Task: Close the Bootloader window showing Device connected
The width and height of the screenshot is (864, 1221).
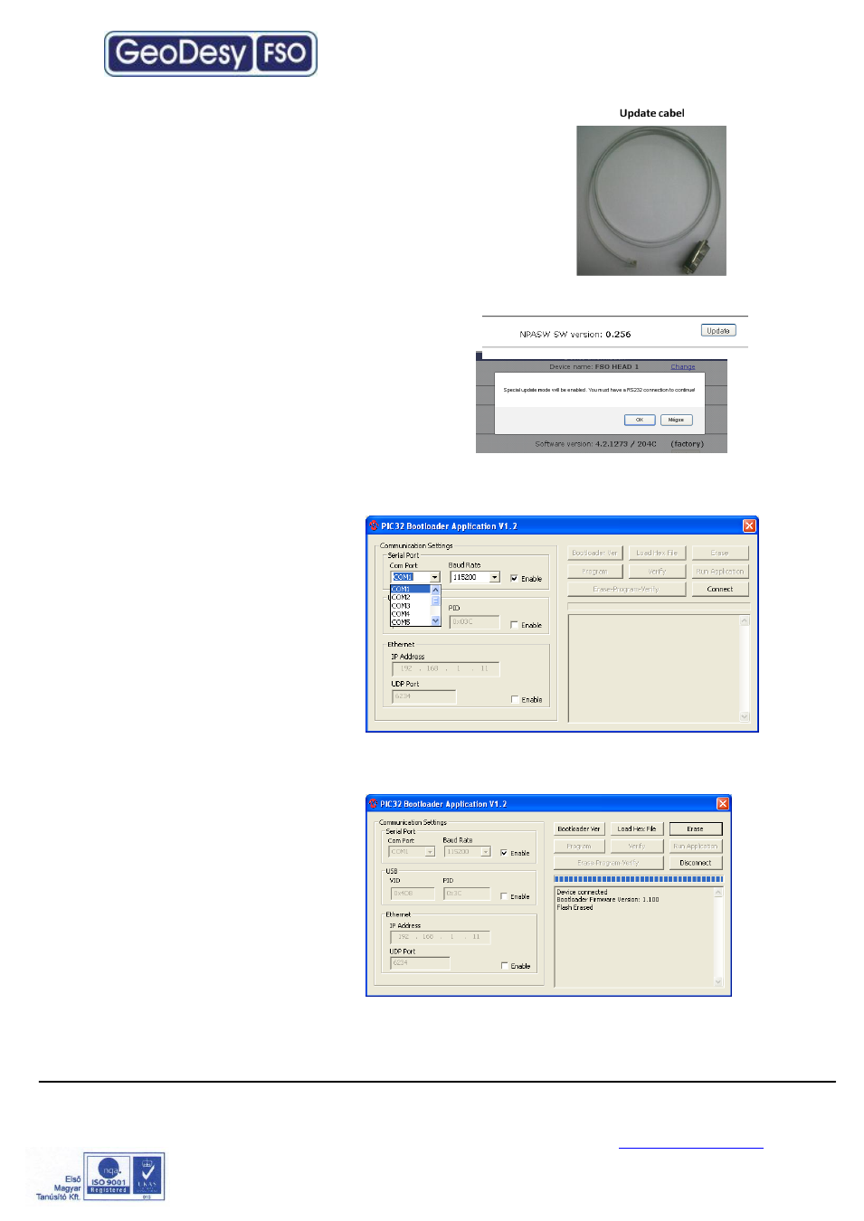Action: pos(723,803)
